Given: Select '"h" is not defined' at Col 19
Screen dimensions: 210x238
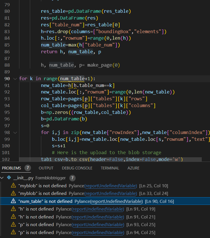Looking at the screenshot, I should (36, 209).
